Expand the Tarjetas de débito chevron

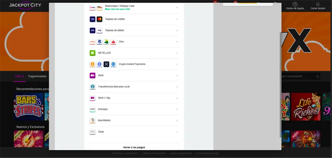(x=177, y=31)
